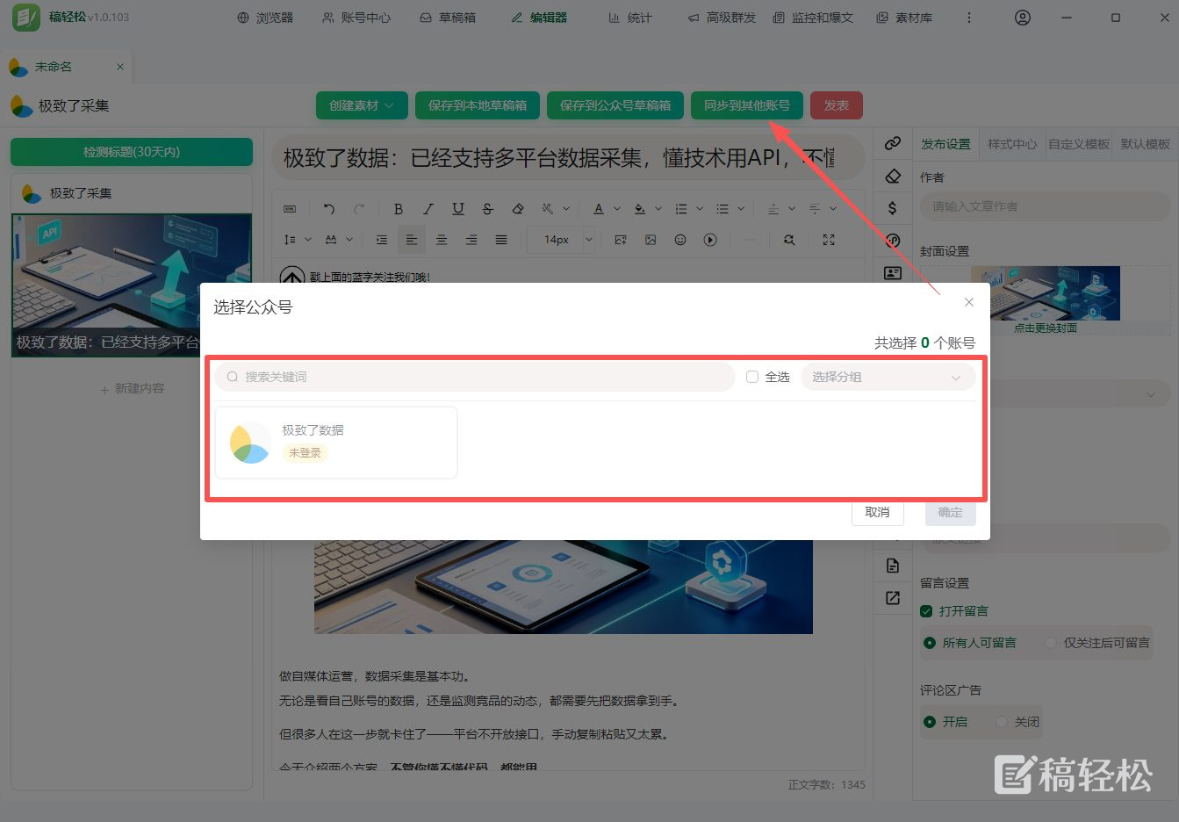Screen dimensions: 1179x822
Task: Choose the font color A icon
Action: 599,209
